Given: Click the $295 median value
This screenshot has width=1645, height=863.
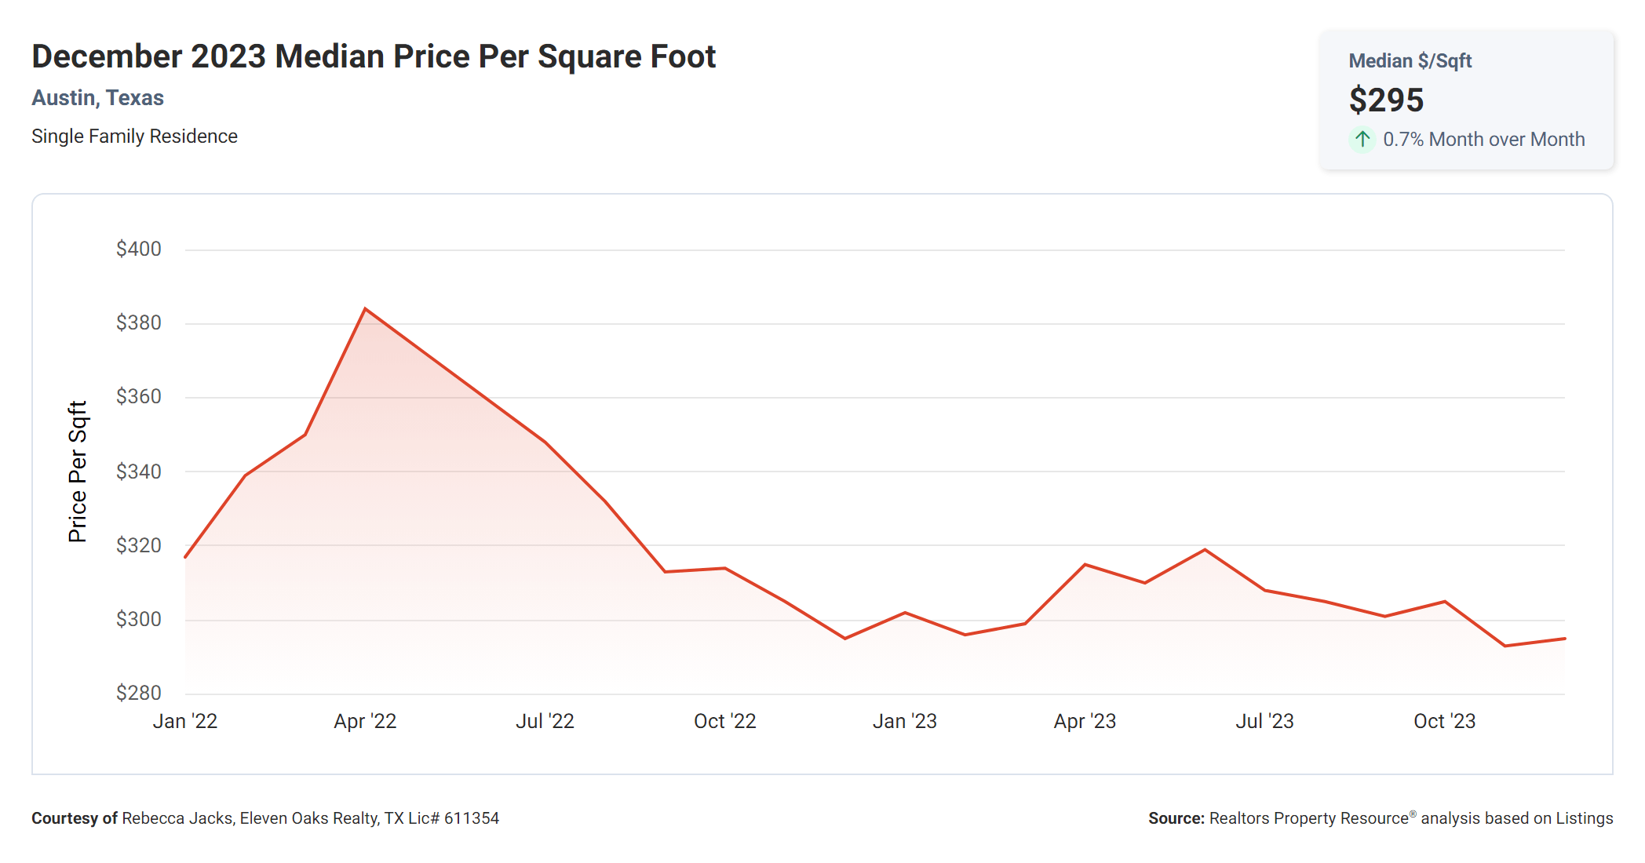Looking at the screenshot, I should 1386,100.
